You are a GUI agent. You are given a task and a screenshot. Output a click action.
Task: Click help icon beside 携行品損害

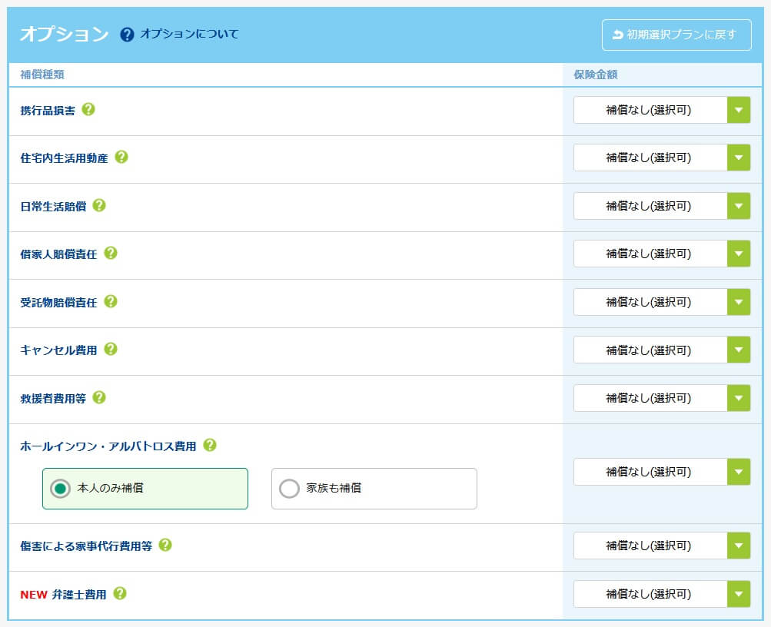coord(88,109)
